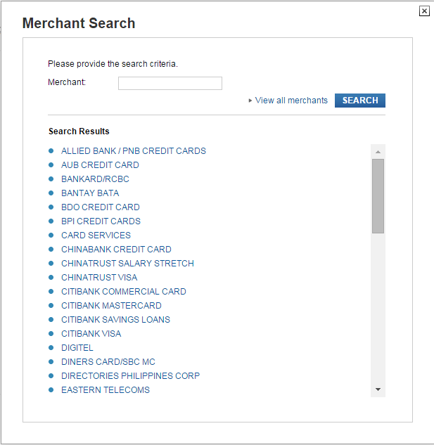Click the scrollbar down arrow
Image resolution: width=434 pixels, height=445 pixels.
pyautogui.click(x=378, y=389)
